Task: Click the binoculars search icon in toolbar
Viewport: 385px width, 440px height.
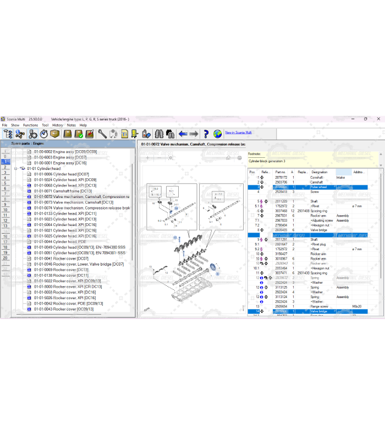Action: pyautogui.click(x=158, y=134)
